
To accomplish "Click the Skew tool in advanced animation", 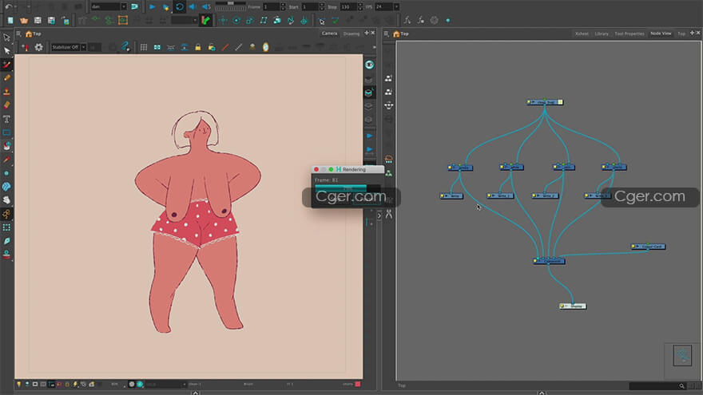I will [x=264, y=20].
